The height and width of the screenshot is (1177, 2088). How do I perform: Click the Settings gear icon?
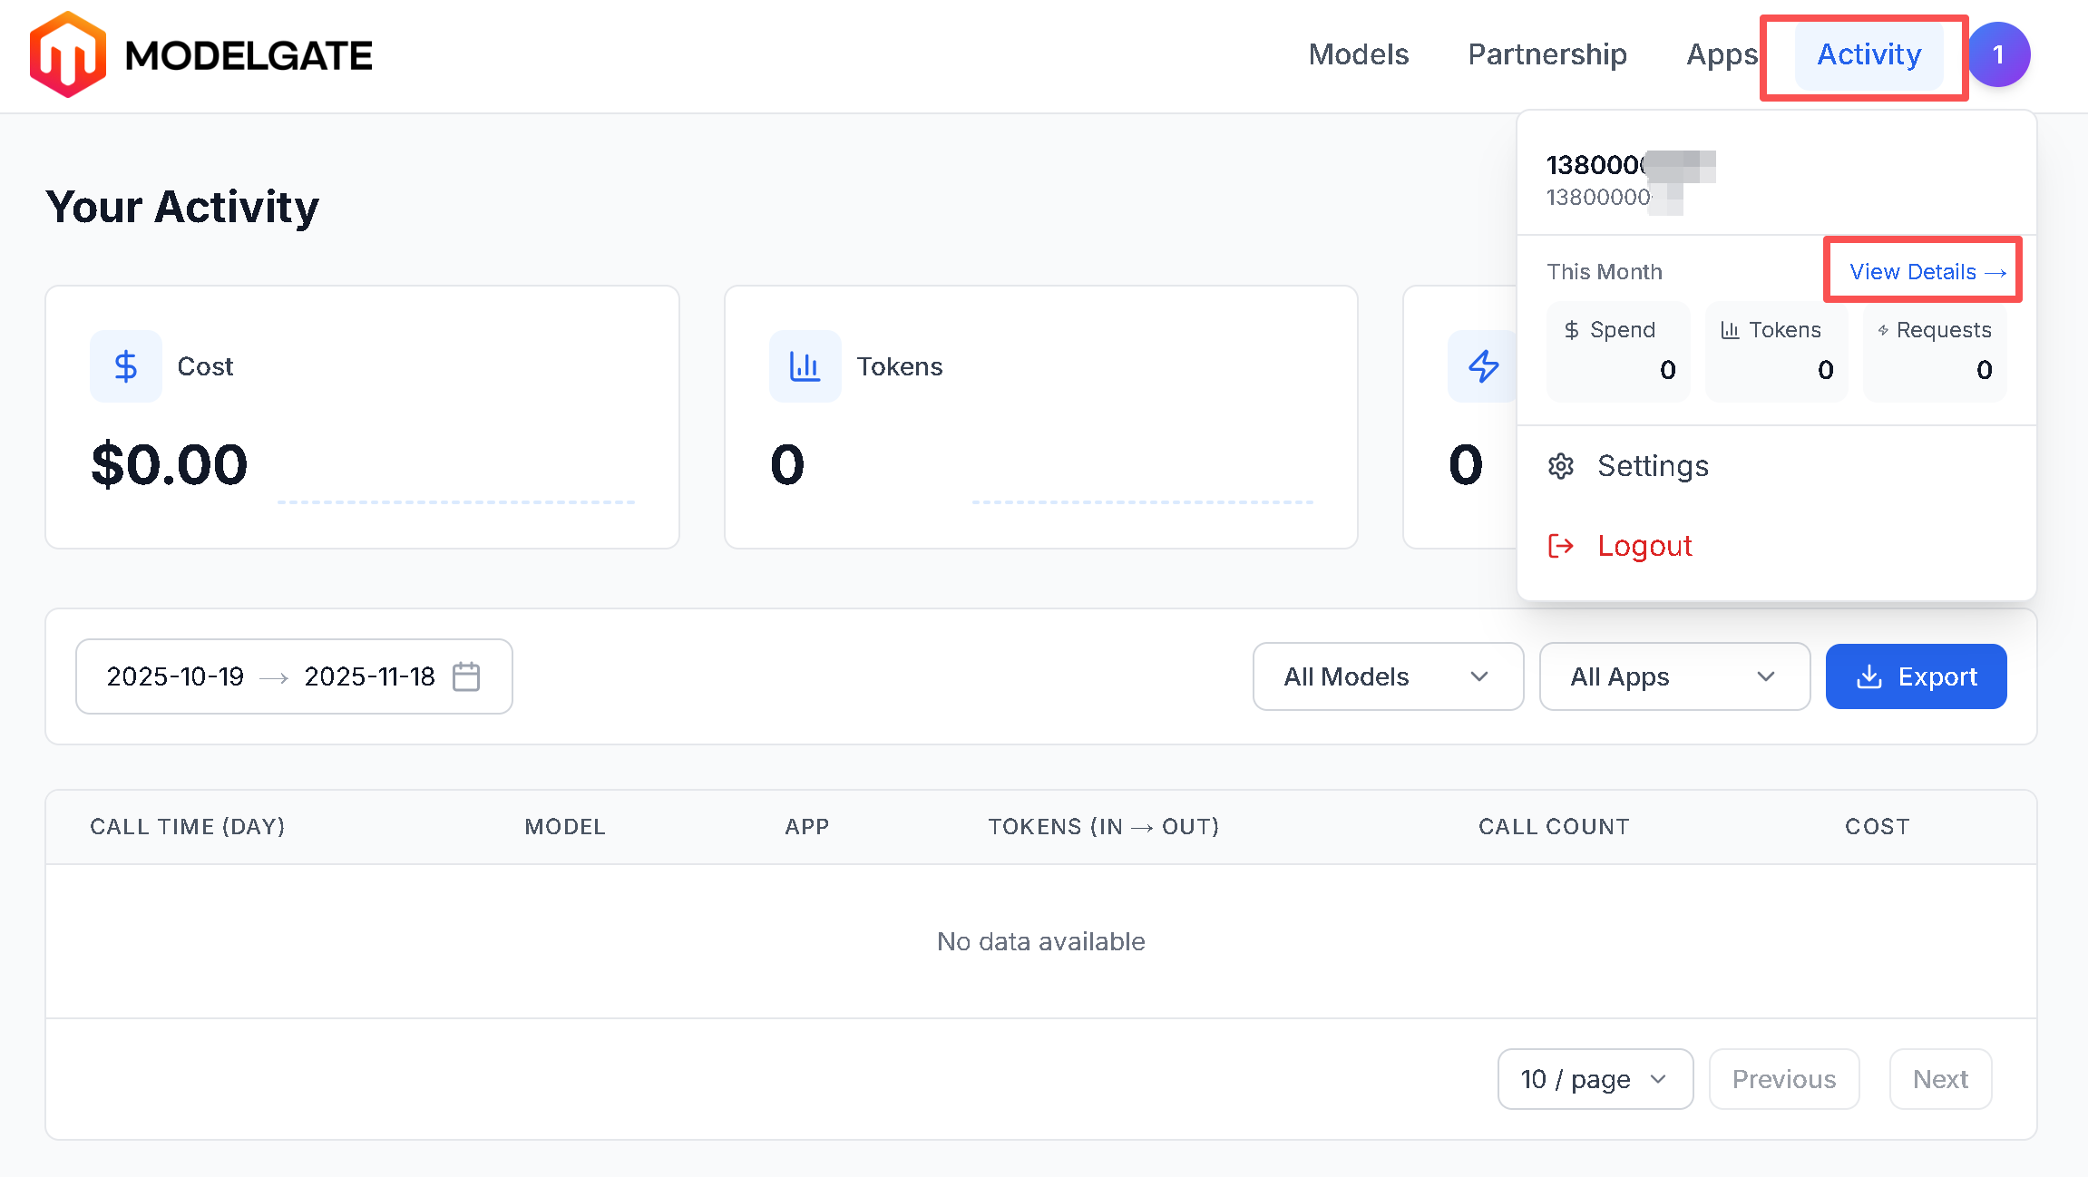click(x=1561, y=466)
